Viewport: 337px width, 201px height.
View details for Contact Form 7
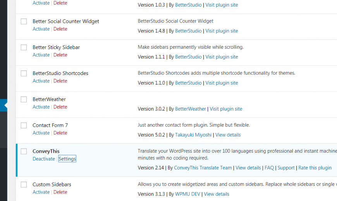click(x=228, y=135)
